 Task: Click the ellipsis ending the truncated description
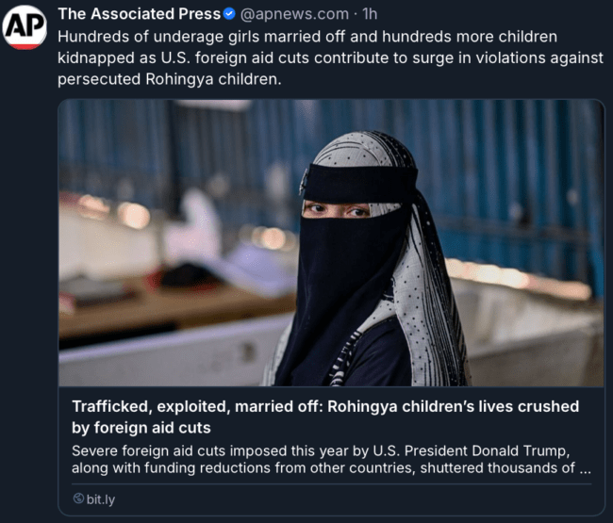click(x=586, y=468)
